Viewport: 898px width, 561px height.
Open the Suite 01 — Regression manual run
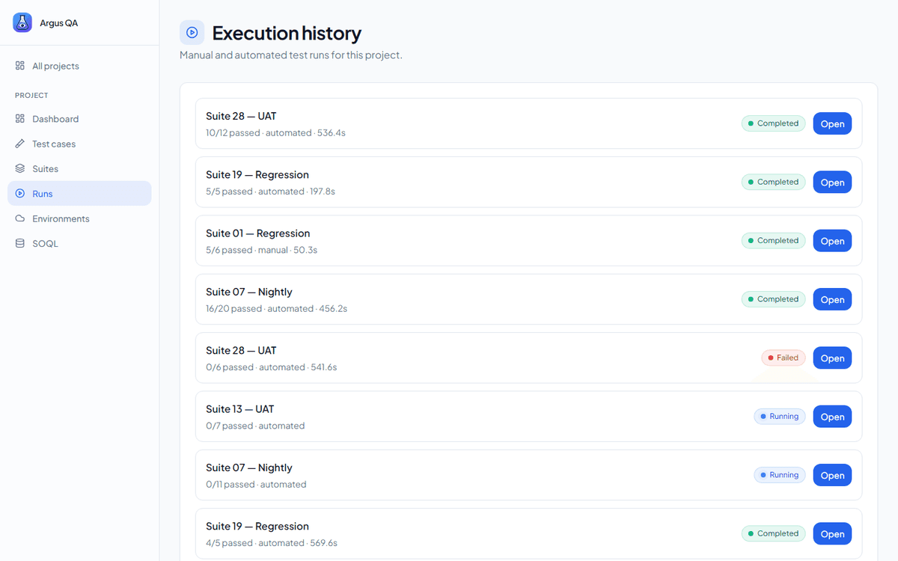[832, 241]
